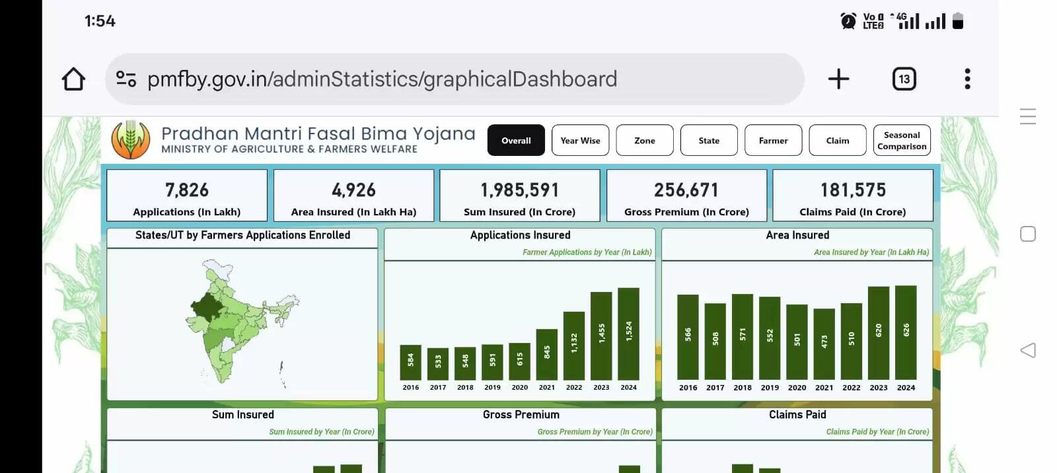Viewport: 1057px width, 473px height.
Task: Click 'Sum Insured by Year (In Crore)' subtitle
Action: click(321, 432)
